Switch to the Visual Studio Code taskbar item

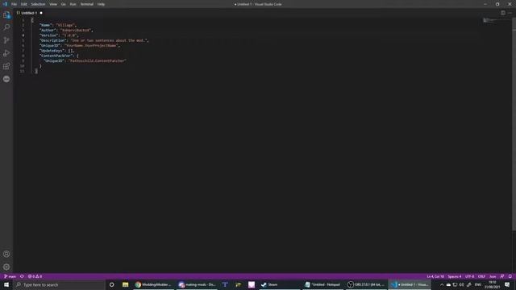[410, 284]
